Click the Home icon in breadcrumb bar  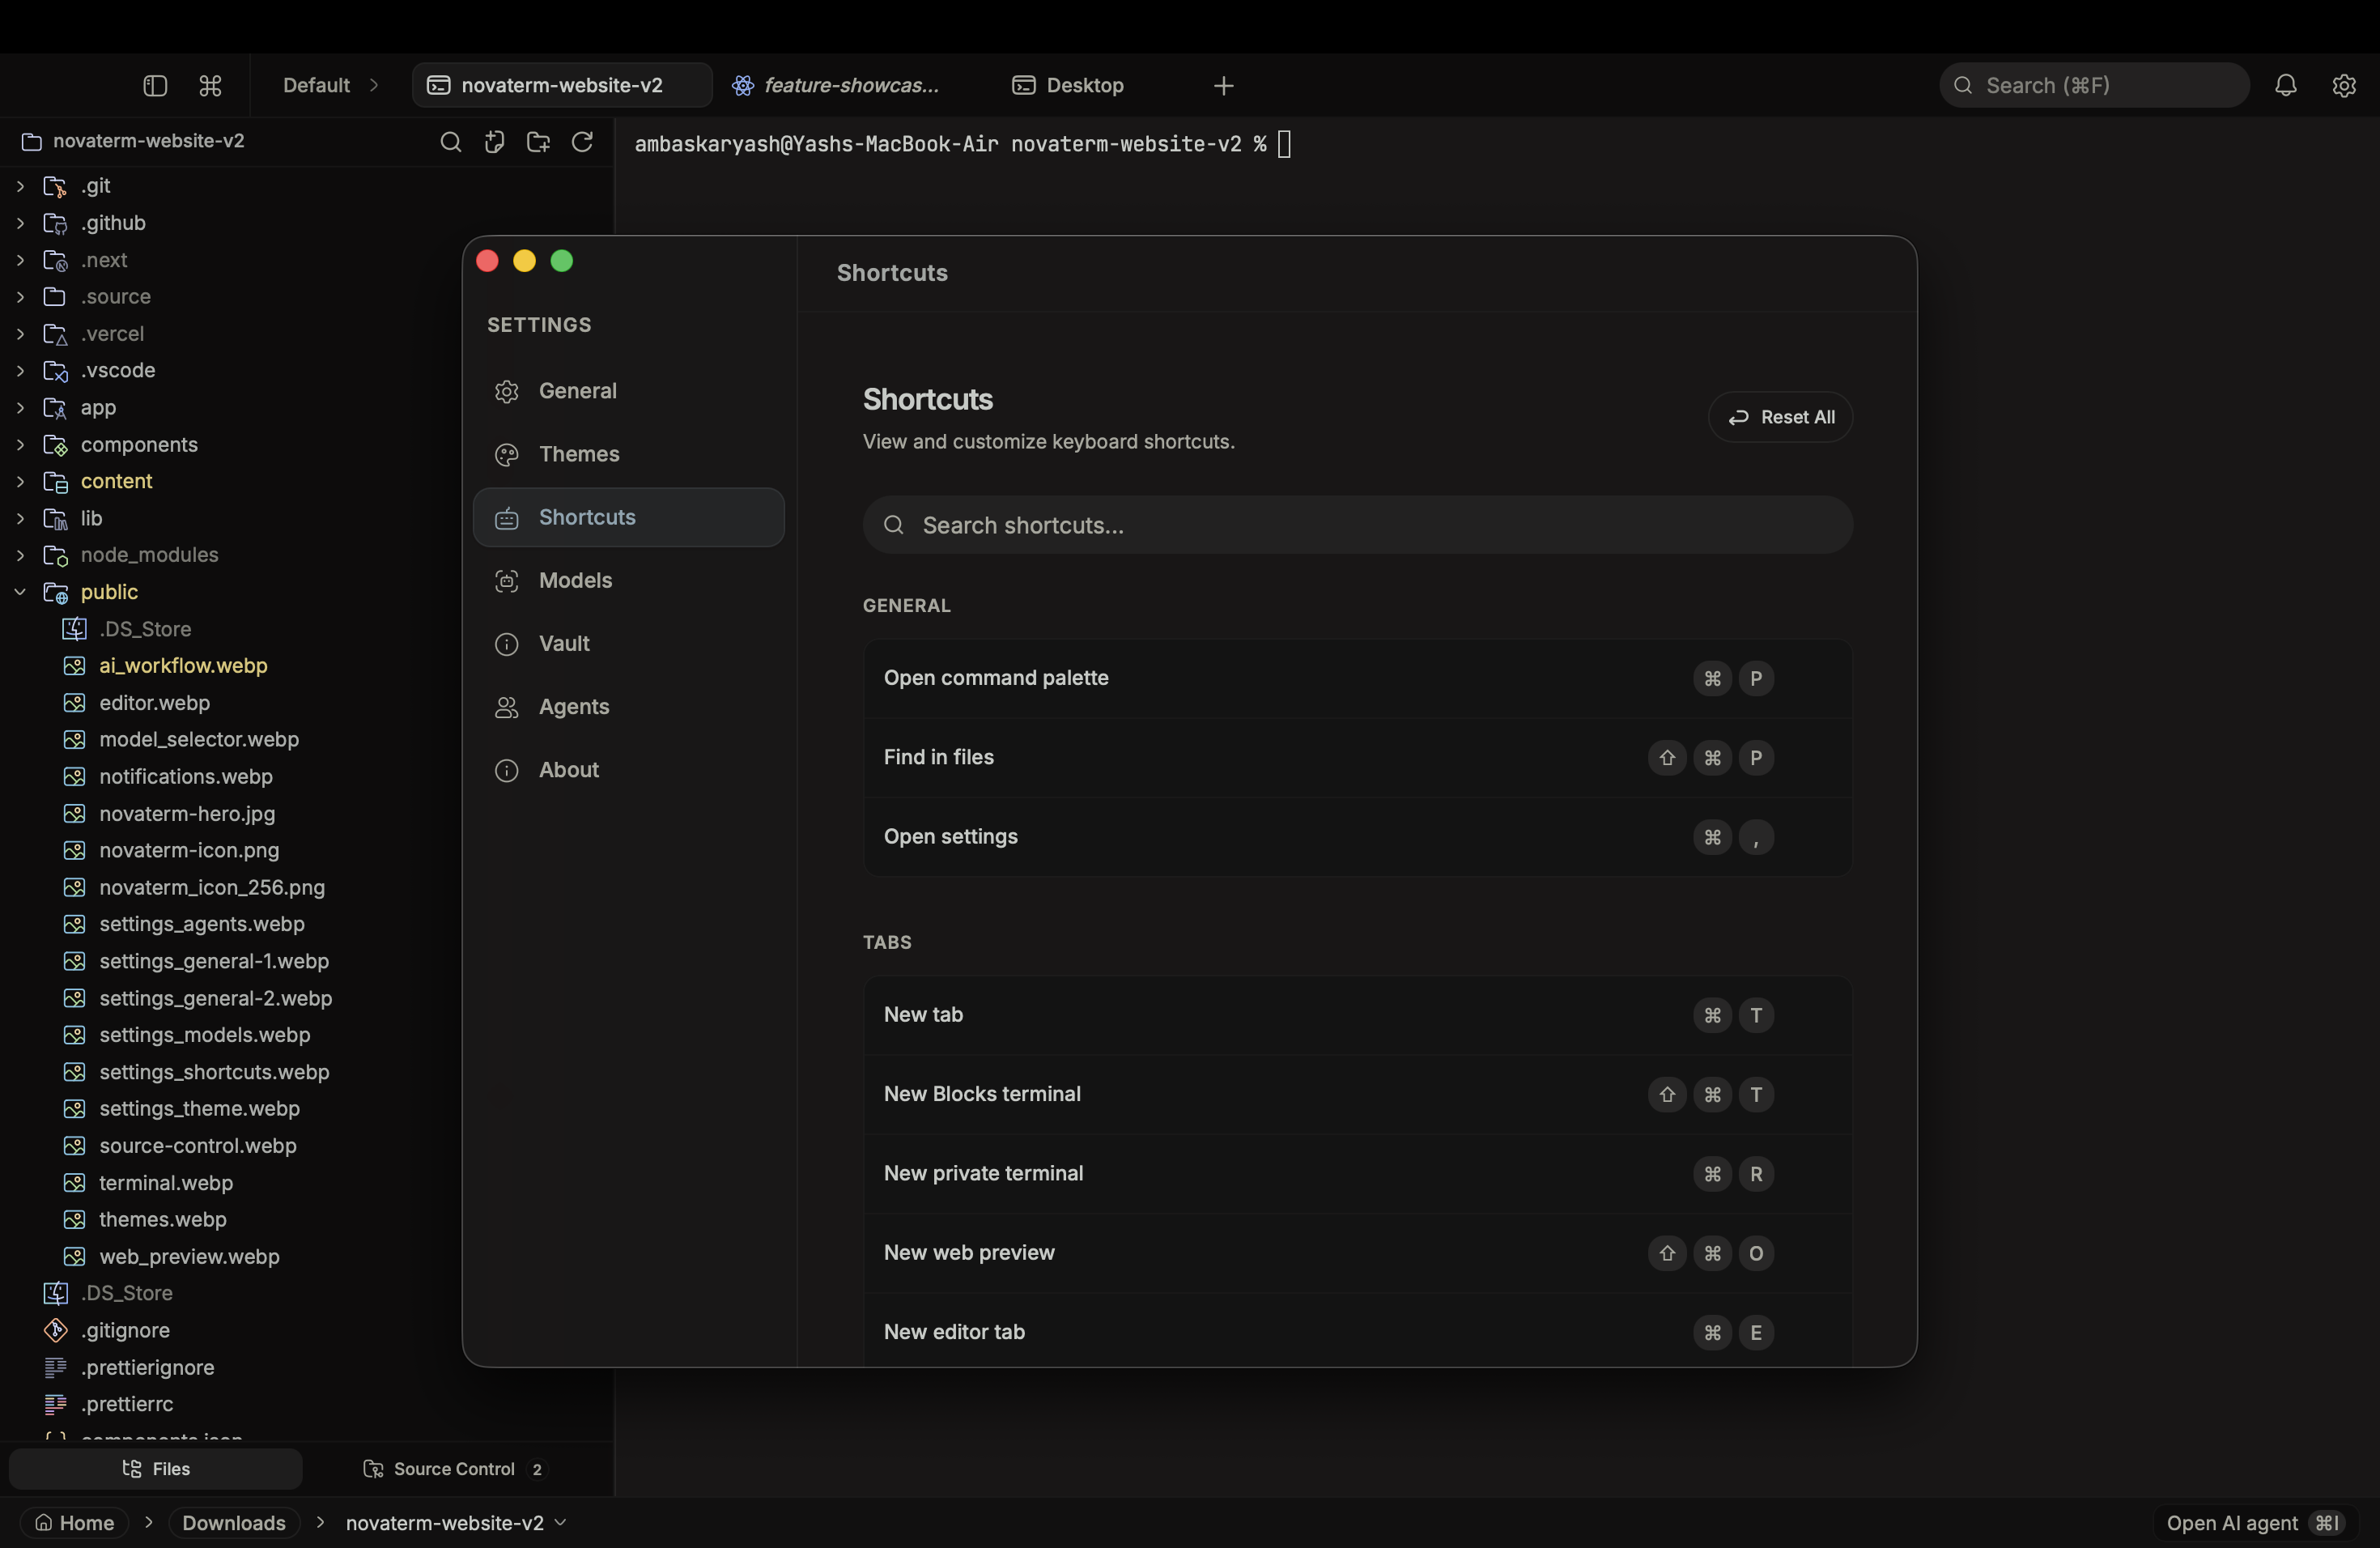(x=44, y=1522)
